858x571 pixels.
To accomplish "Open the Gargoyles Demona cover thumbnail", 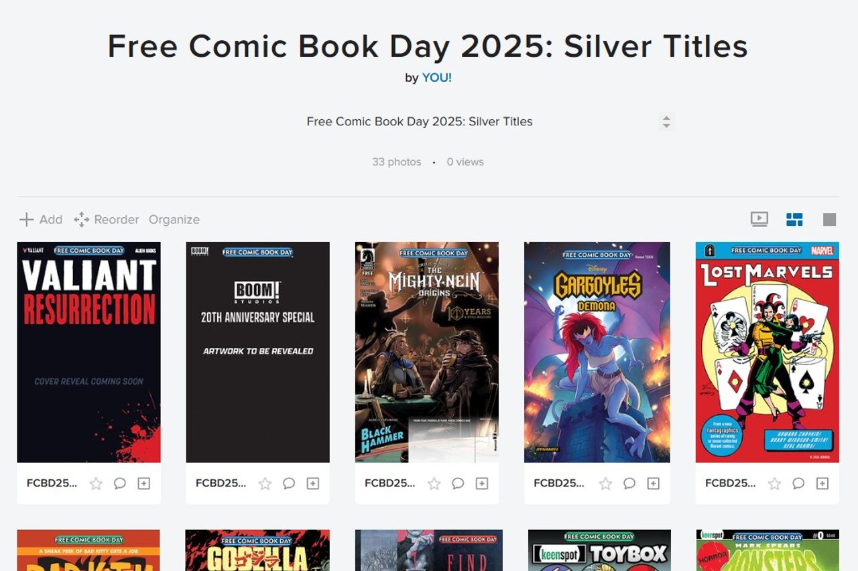I will pyautogui.click(x=597, y=352).
